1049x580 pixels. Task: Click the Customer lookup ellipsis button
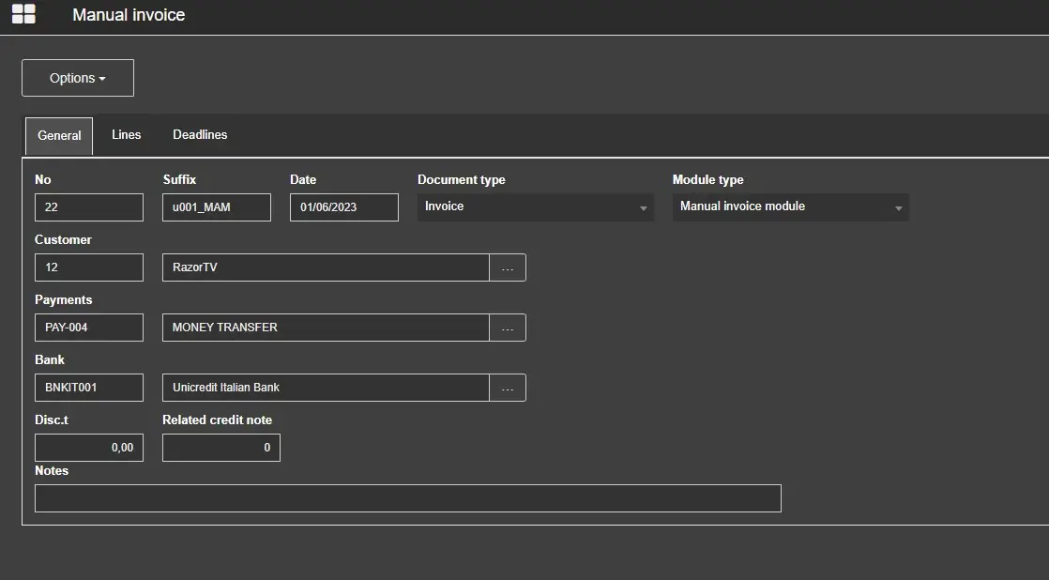coord(508,267)
